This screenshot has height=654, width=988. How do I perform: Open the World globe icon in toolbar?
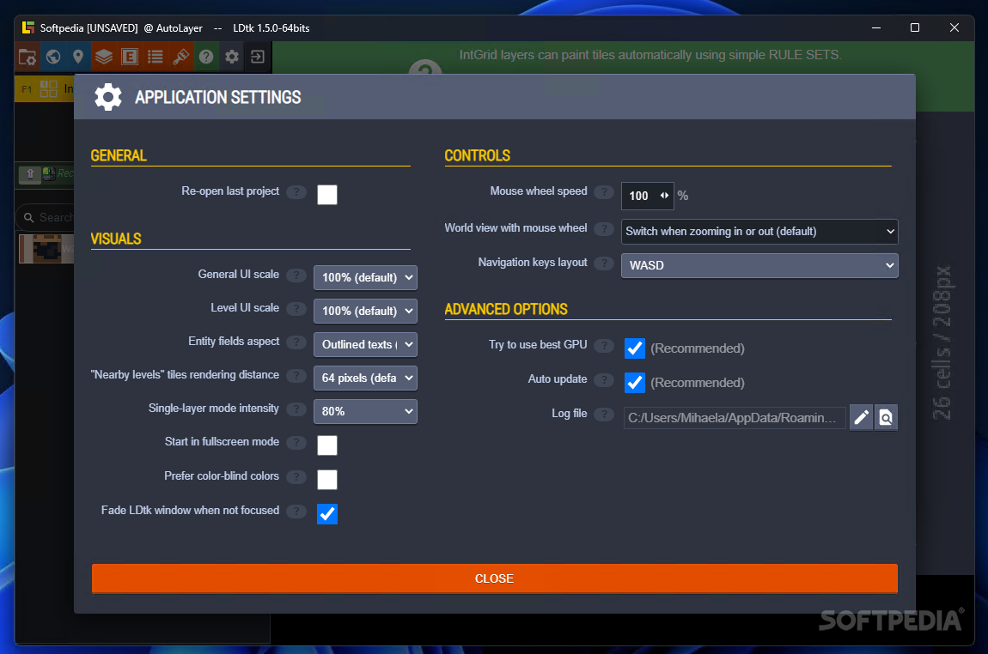click(x=53, y=58)
